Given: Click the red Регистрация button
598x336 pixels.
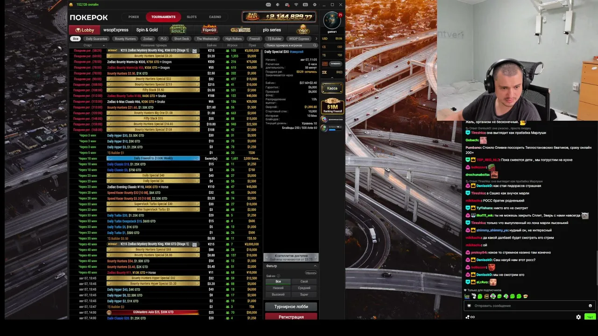Looking at the screenshot, I should [x=291, y=317].
